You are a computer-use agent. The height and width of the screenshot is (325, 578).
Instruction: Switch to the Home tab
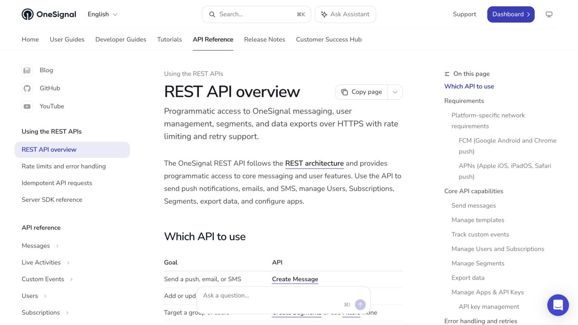(30, 39)
